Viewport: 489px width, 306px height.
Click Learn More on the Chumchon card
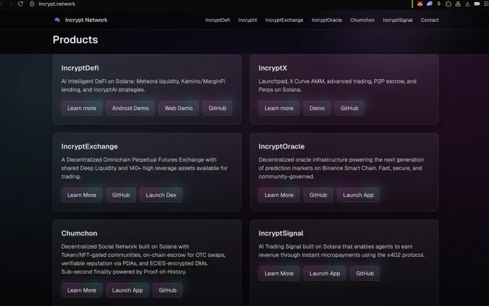click(82, 290)
